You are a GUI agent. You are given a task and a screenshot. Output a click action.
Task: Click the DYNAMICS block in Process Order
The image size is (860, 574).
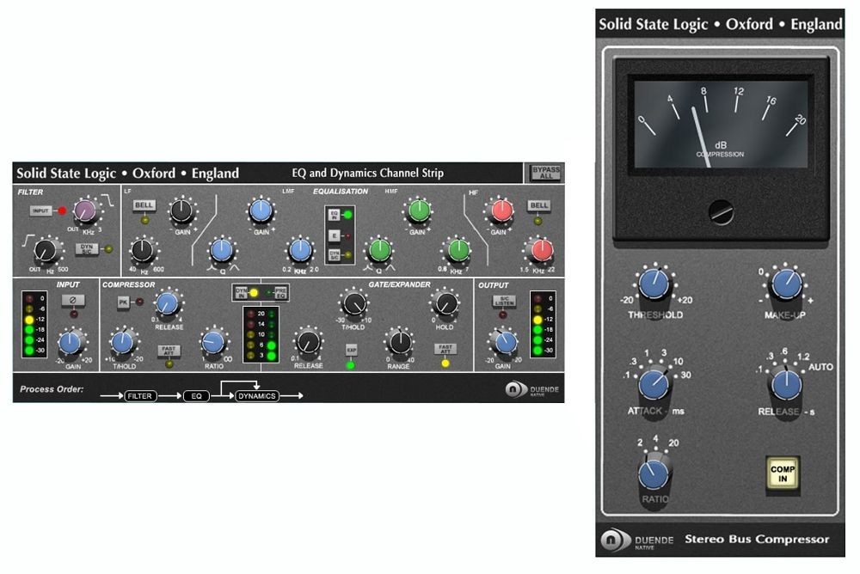pyautogui.click(x=256, y=396)
